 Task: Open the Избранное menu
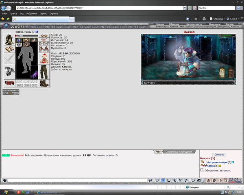[32, 13]
